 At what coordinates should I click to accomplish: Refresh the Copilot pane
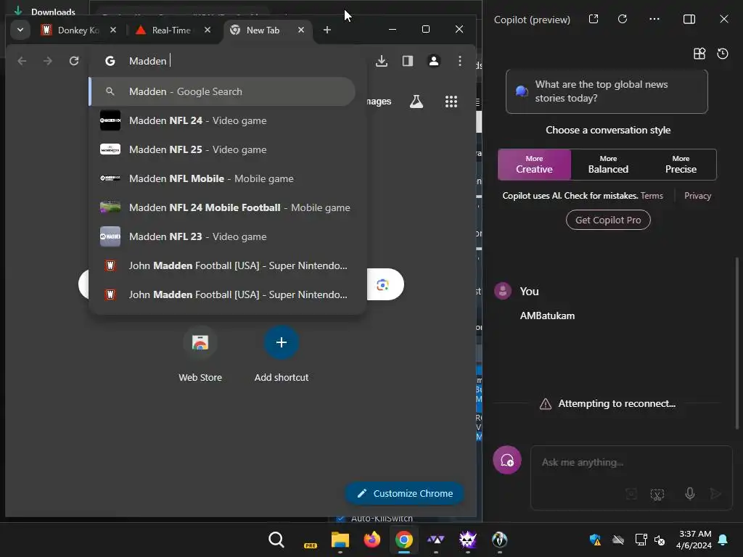point(623,19)
